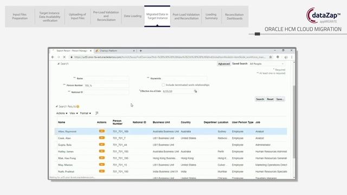Open the actions icon for Allen, Raymond
347x195 pixels.
click(102, 131)
